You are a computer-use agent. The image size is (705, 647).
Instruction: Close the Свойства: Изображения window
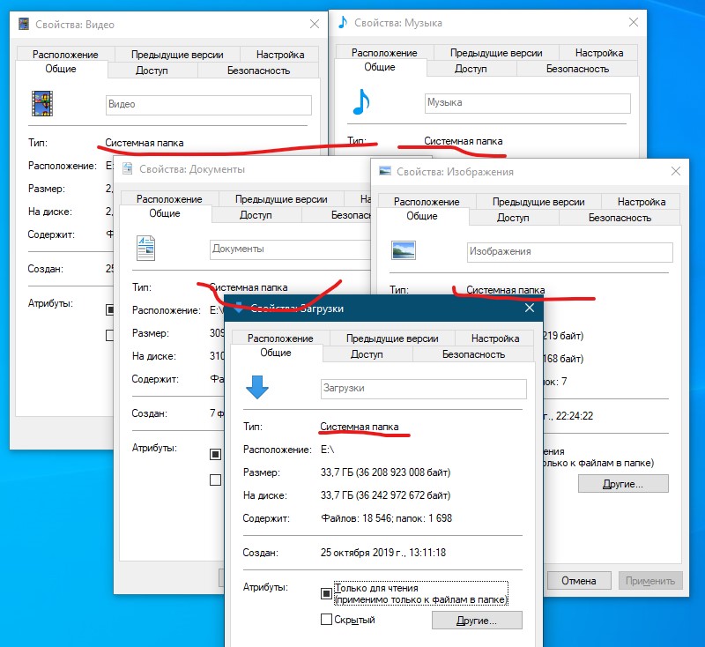676,171
